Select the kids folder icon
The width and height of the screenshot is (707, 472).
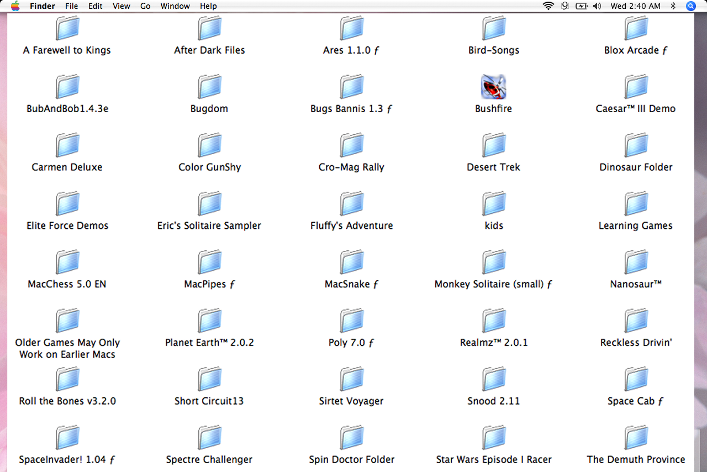click(494, 203)
